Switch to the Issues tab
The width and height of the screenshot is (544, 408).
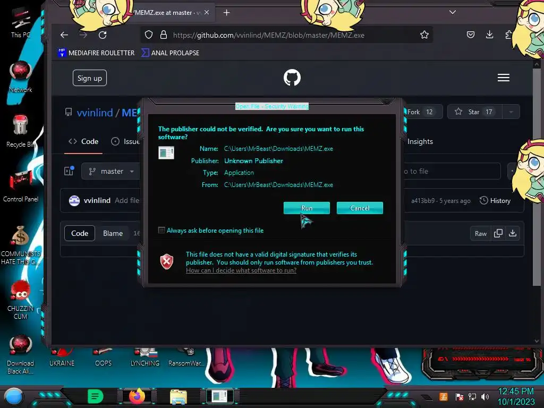pyautogui.click(x=125, y=141)
